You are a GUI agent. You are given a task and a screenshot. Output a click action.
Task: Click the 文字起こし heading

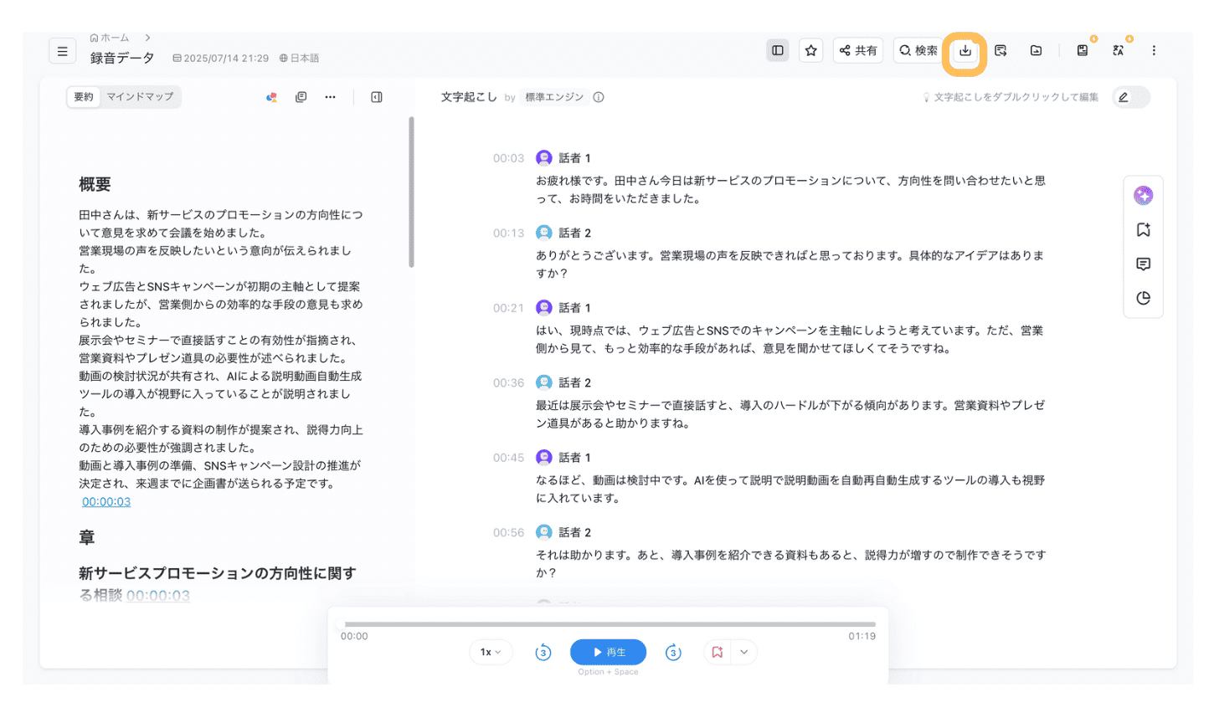[x=469, y=97]
